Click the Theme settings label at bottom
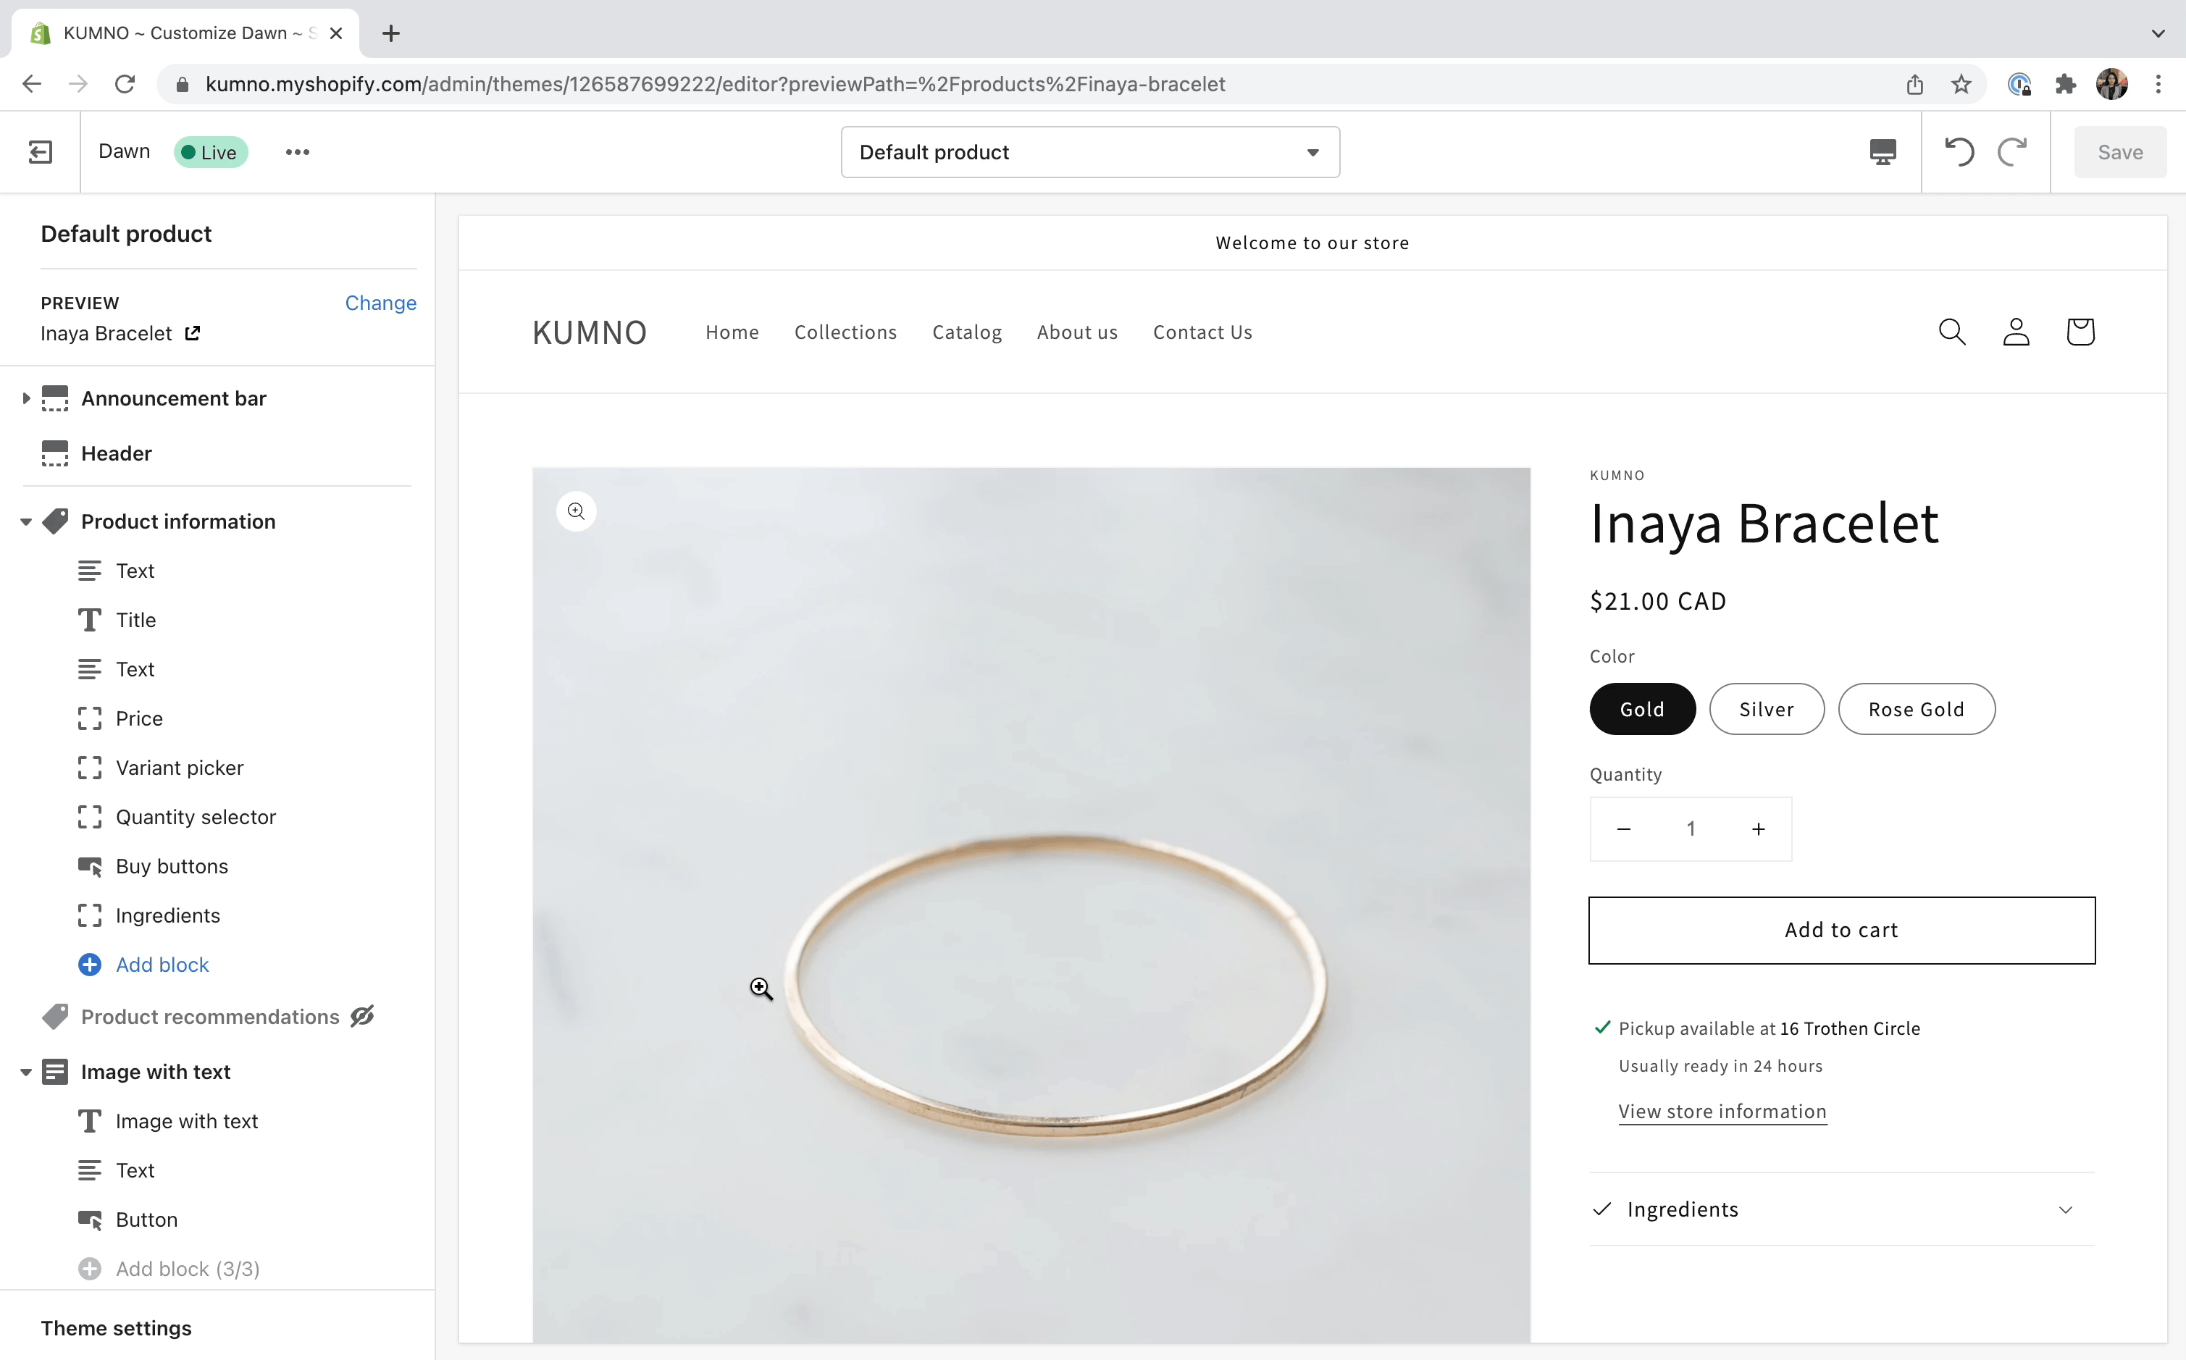This screenshot has width=2186, height=1360. point(116,1327)
